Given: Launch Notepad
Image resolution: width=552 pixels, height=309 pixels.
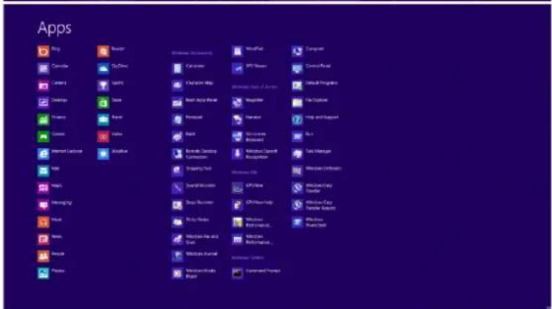Looking at the screenshot, I should click(187, 120).
